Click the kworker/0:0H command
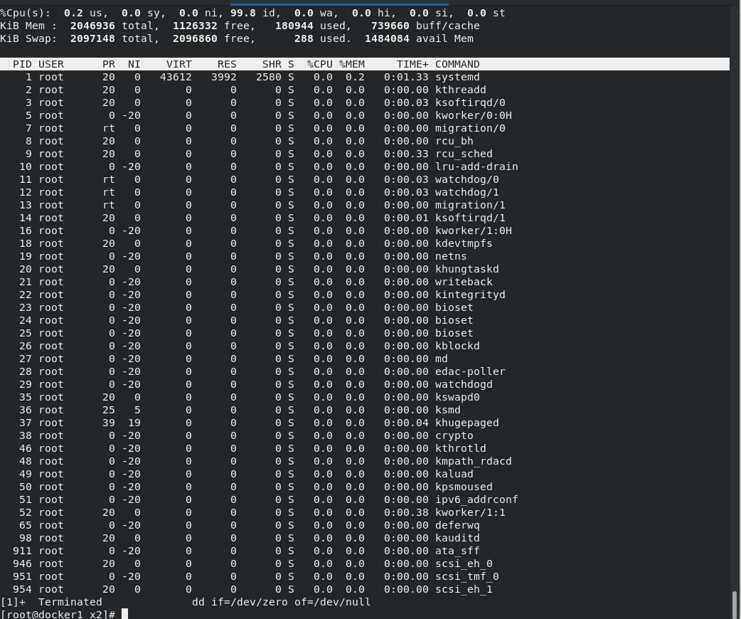741x619 pixels. pos(473,115)
